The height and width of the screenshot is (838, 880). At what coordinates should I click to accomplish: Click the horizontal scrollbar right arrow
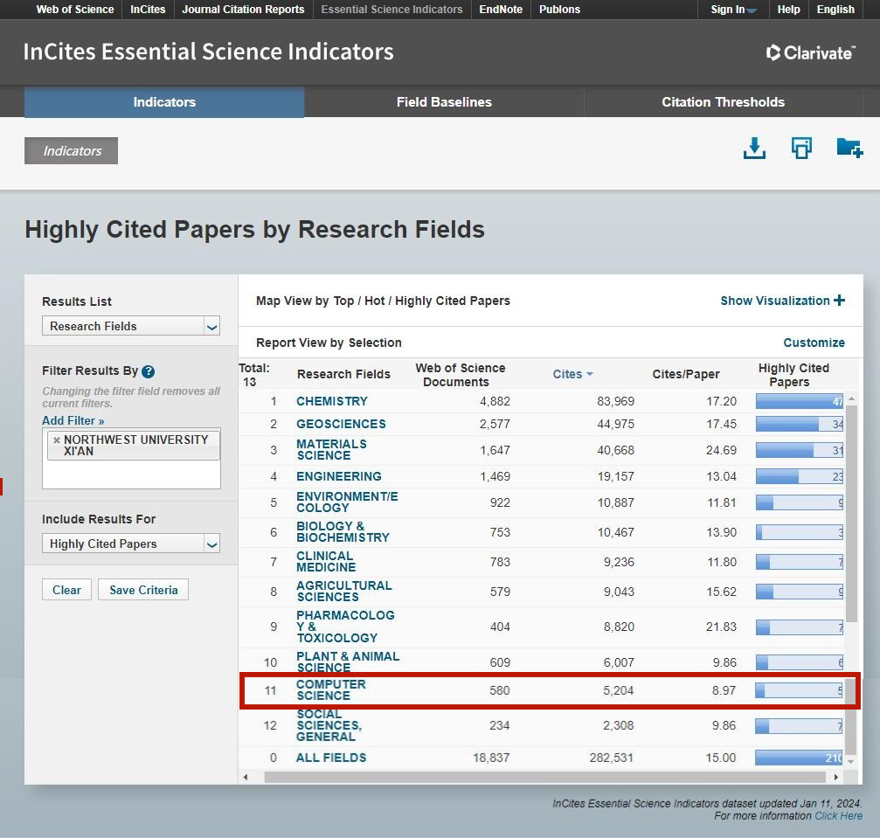(x=836, y=777)
